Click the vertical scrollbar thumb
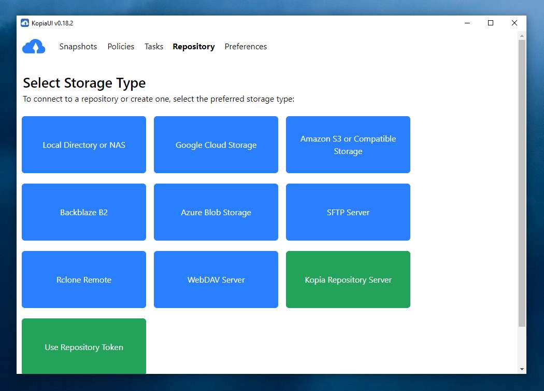 (x=522, y=183)
